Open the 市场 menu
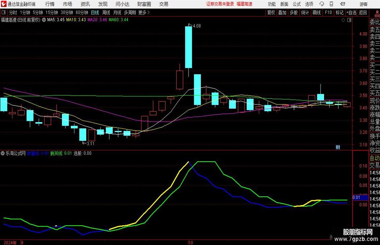380x245 pixels. click(68, 4)
